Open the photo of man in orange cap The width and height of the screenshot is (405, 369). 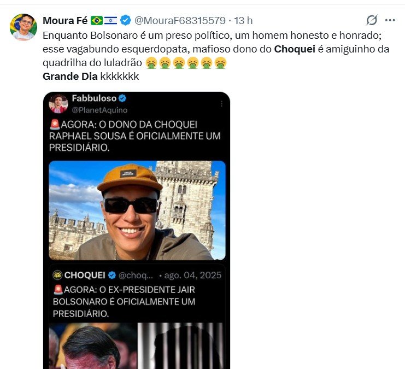(137, 210)
